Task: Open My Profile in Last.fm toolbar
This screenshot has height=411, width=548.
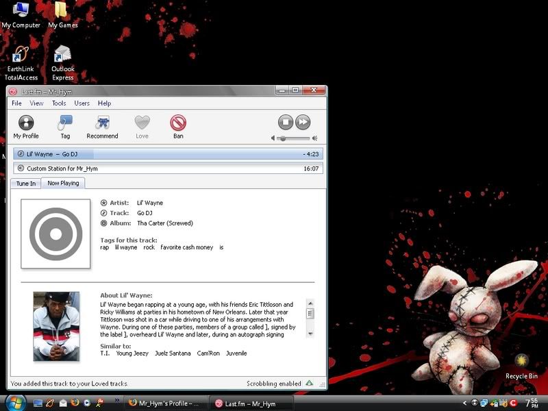Action: pos(26,124)
